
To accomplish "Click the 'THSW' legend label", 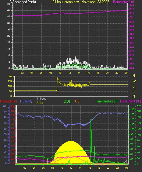I will (41, 99).
